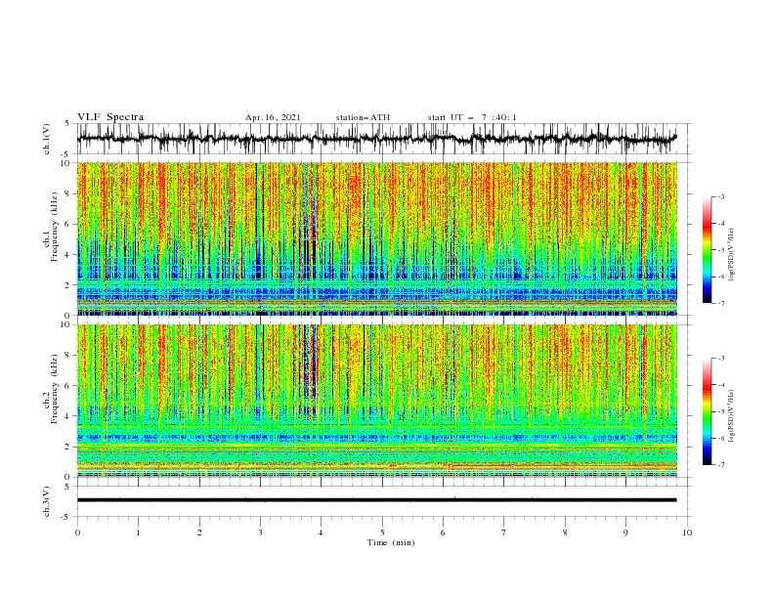Click the "10" tick on the time axis

point(687,533)
